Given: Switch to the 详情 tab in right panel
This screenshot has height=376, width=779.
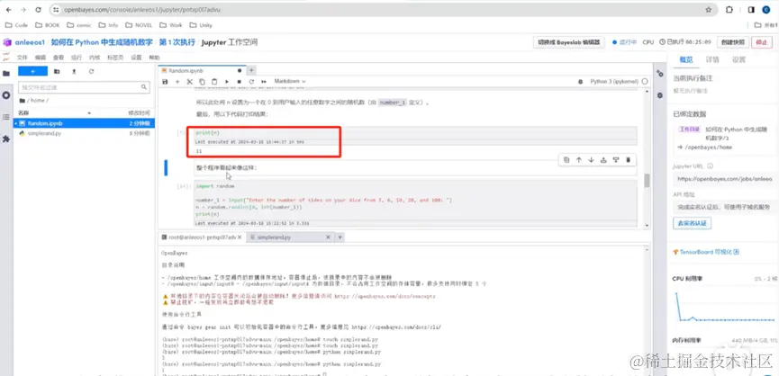Looking at the screenshot, I should [x=712, y=59].
